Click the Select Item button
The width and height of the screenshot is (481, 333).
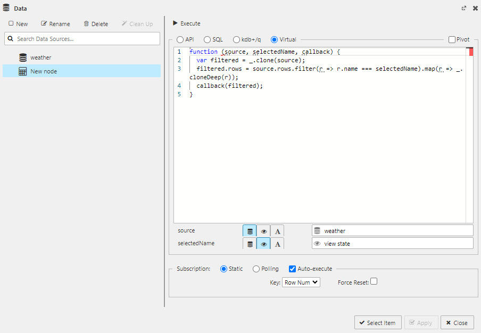pos(378,322)
